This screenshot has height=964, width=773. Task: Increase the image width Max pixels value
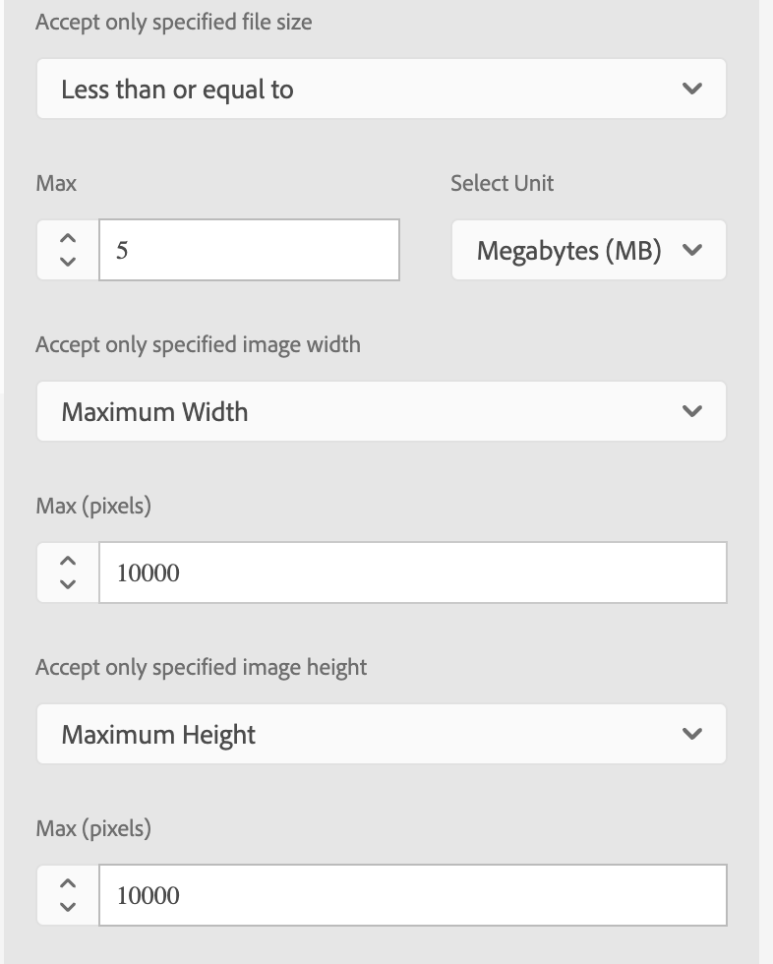67,562
